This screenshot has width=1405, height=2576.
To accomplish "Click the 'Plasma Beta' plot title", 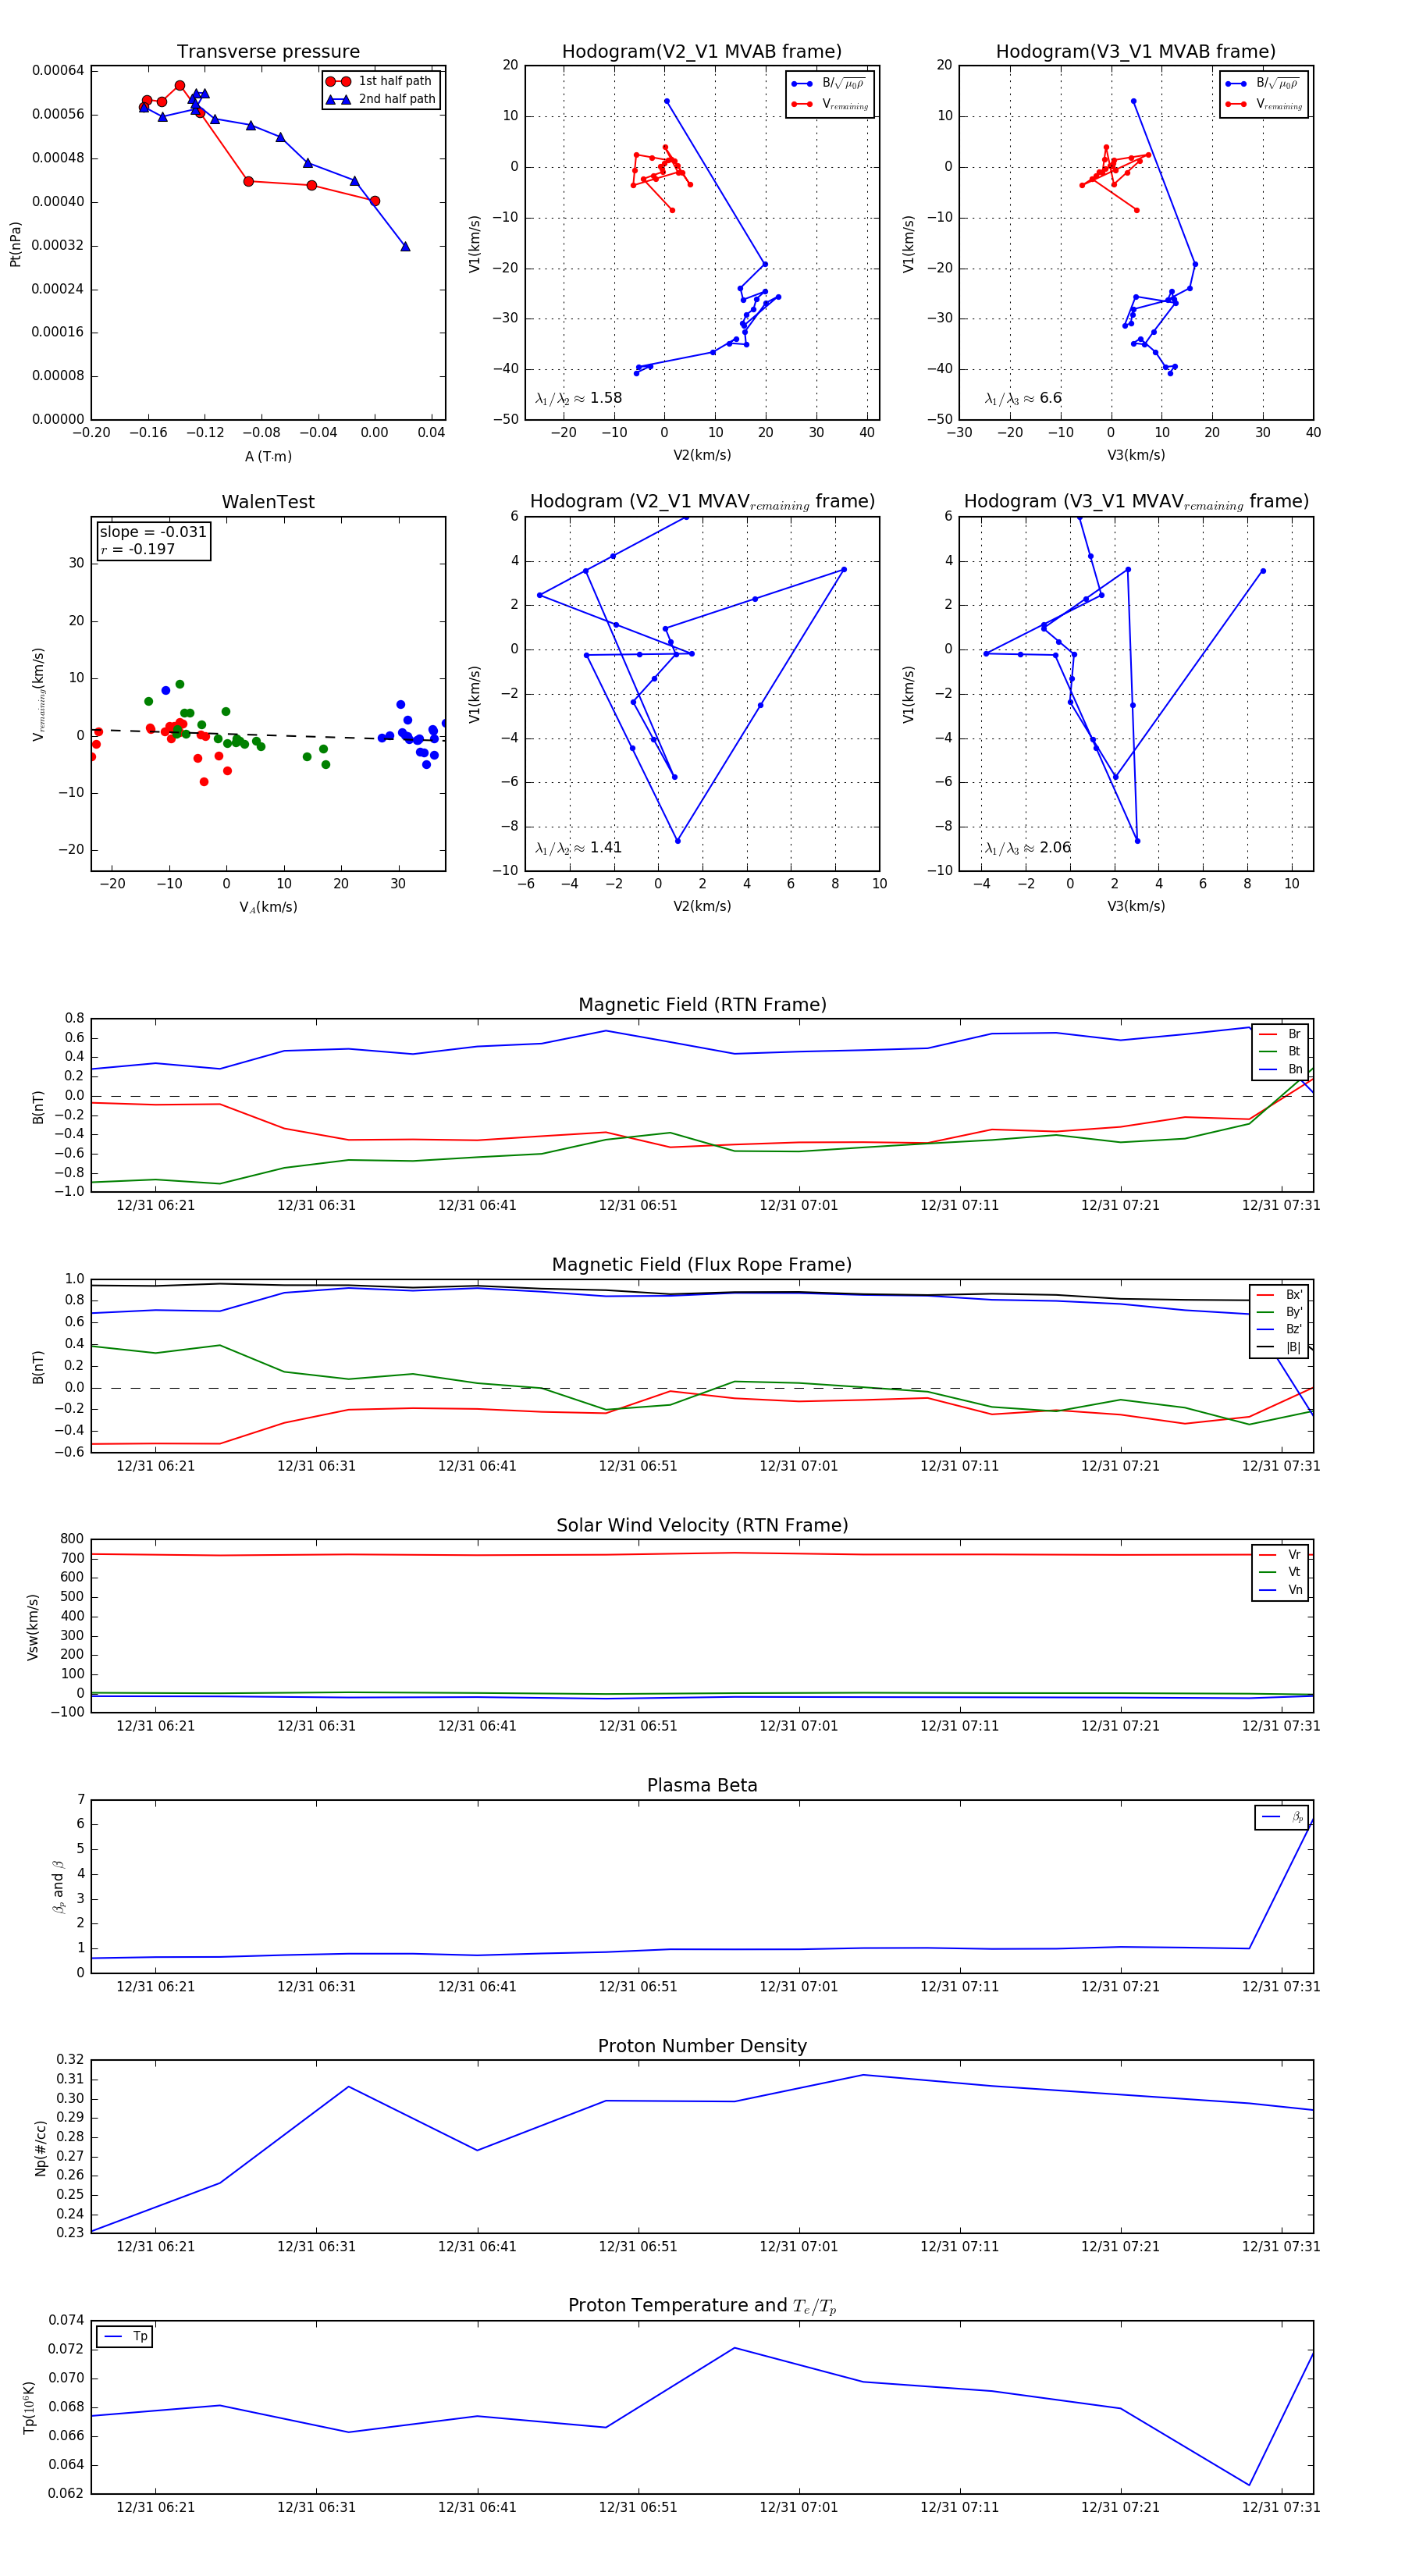I will pyautogui.click(x=702, y=1786).
